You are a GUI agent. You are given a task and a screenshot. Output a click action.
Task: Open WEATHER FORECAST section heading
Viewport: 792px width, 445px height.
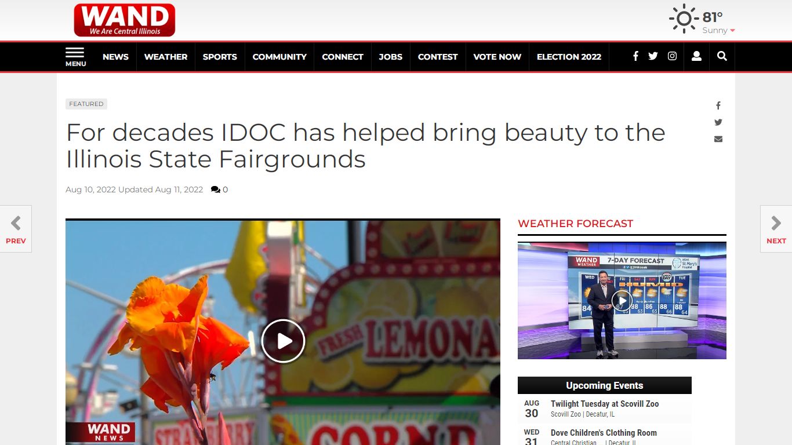pos(575,224)
